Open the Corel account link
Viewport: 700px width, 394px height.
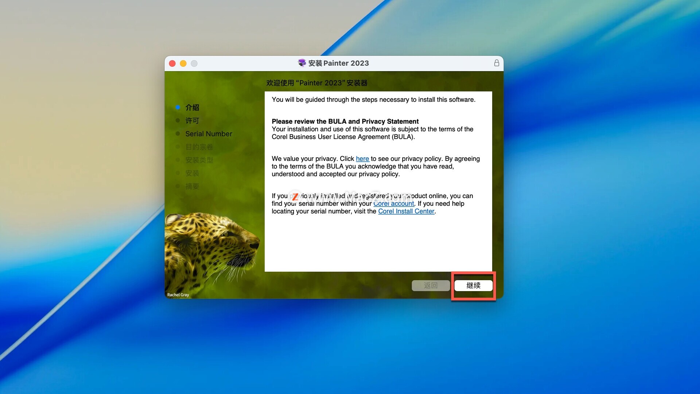point(394,204)
